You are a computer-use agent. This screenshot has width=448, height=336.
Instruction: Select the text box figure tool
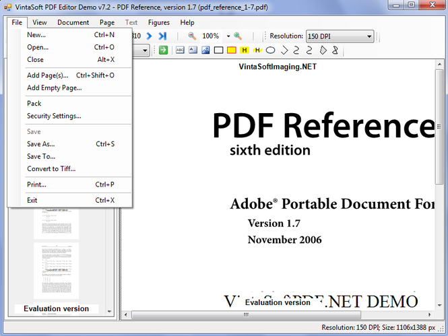click(x=193, y=51)
